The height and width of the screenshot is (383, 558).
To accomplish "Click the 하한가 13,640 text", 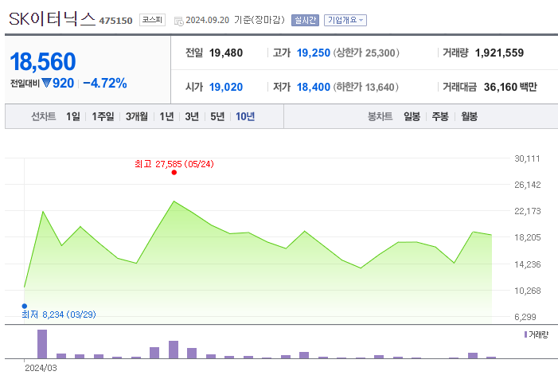I will tap(366, 88).
